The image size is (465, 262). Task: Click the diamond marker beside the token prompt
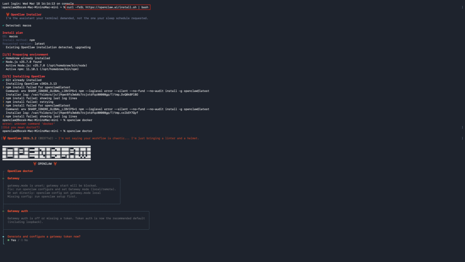[x=3, y=237]
